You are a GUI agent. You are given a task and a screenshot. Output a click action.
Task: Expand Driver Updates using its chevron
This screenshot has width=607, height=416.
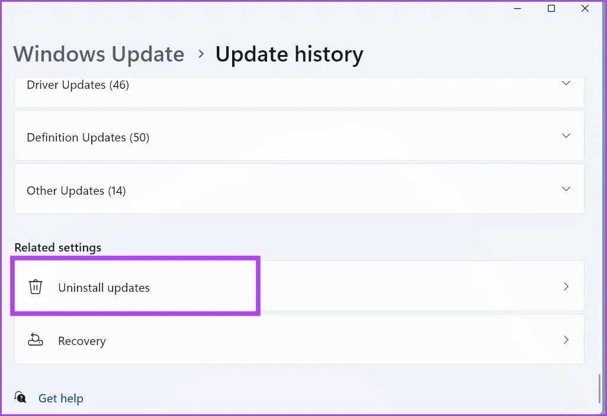tap(566, 83)
